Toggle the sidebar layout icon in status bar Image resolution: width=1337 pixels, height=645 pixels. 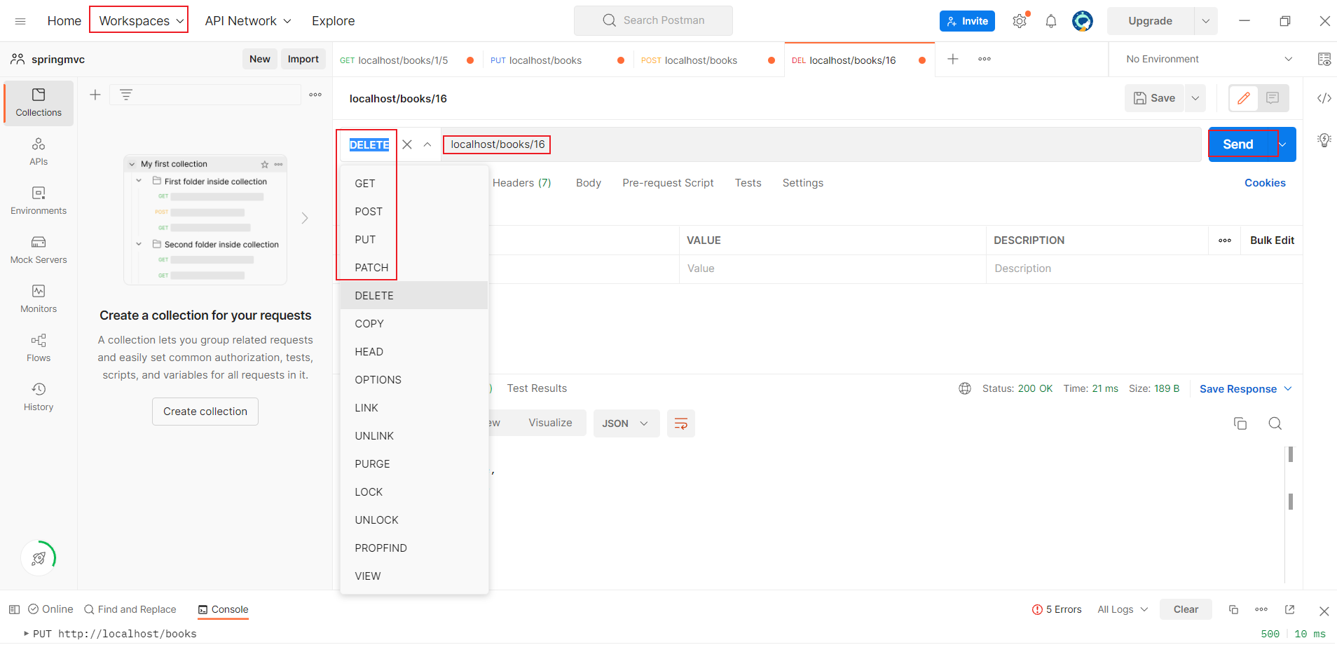(x=14, y=609)
